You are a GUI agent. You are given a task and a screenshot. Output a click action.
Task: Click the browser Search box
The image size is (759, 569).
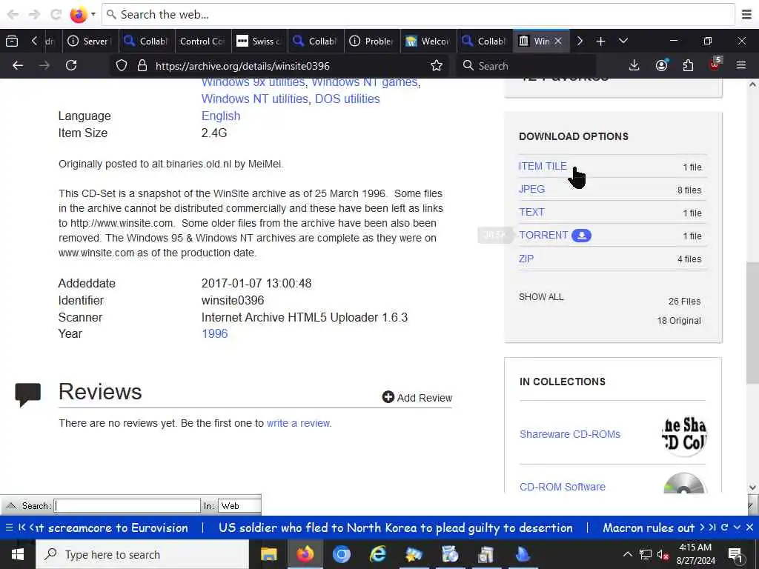point(527,66)
